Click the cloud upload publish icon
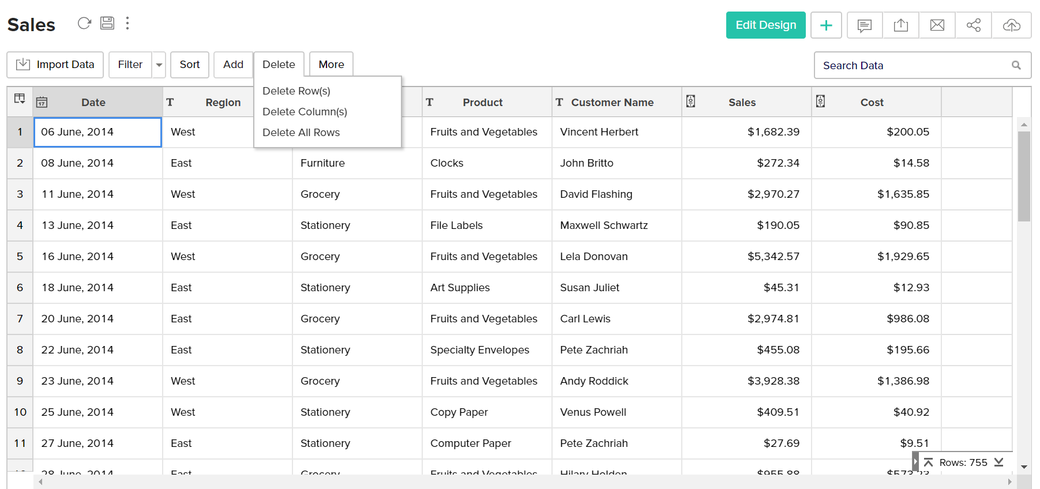Image resolution: width=1040 pixels, height=489 pixels. pos(1011,25)
